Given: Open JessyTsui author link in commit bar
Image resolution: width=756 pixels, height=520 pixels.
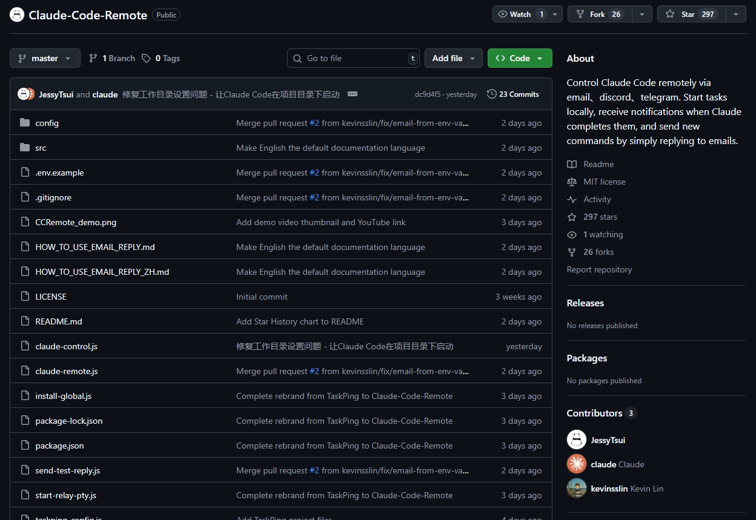Looking at the screenshot, I should tap(56, 94).
